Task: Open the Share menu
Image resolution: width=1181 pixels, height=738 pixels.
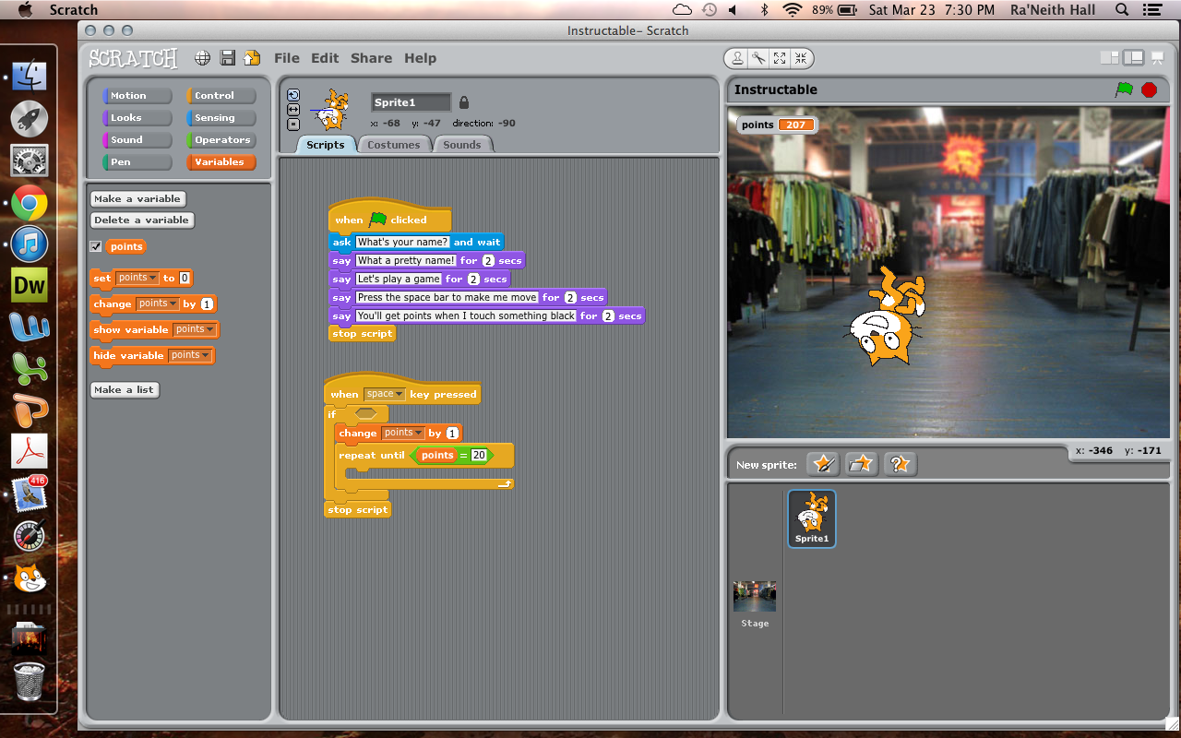Action: 371,58
